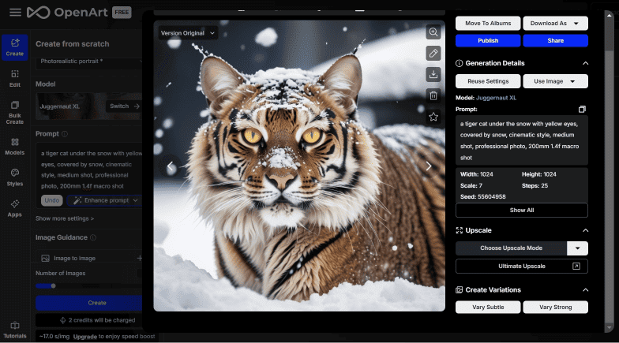This screenshot has height=343, width=619.
Task: Open the Styles sidebar tab
Action: pos(14,177)
